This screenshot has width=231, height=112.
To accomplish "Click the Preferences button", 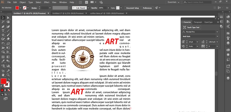I will tap(147, 8).
